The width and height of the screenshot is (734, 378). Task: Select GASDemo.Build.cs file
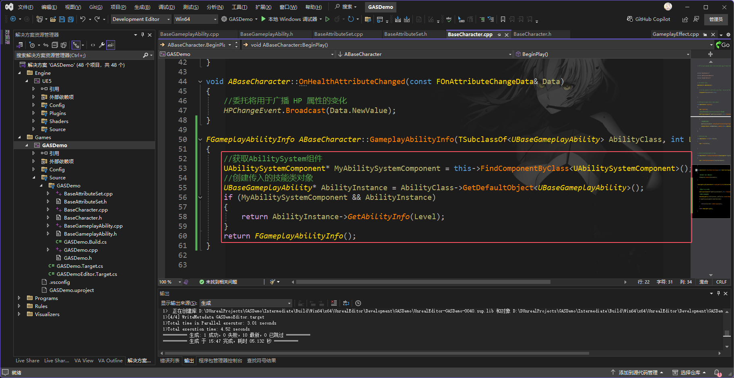85,242
